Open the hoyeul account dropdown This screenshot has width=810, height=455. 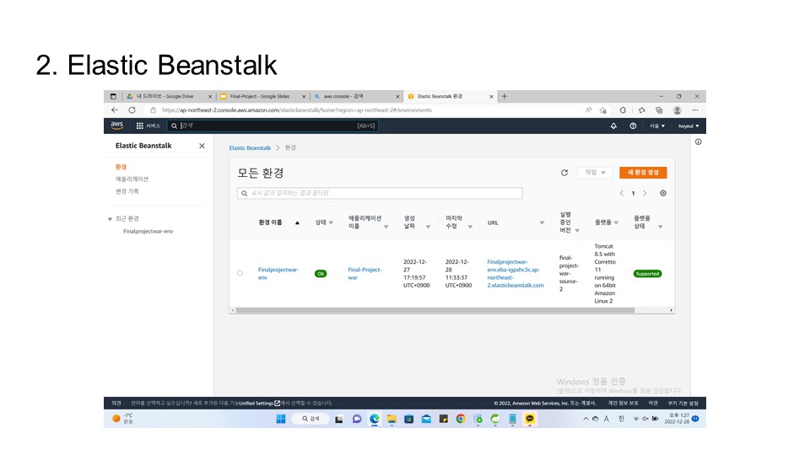point(688,126)
